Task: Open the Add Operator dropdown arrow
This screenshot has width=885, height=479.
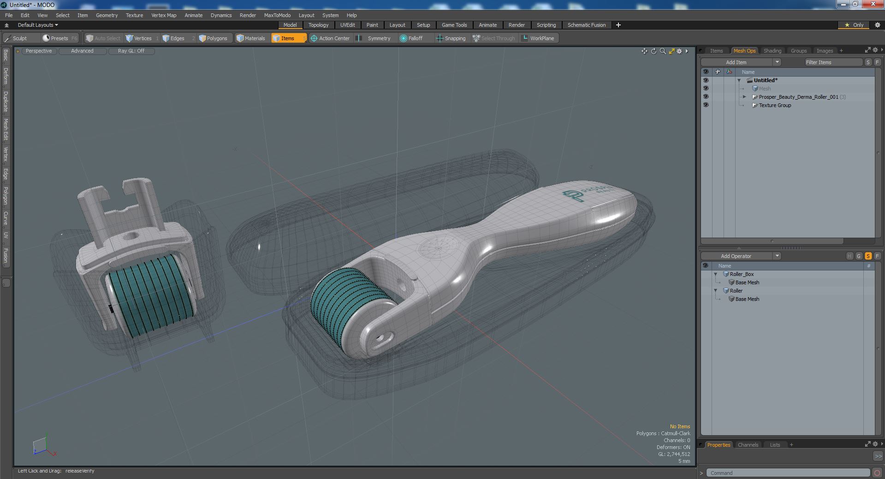Action: (x=777, y=256)
